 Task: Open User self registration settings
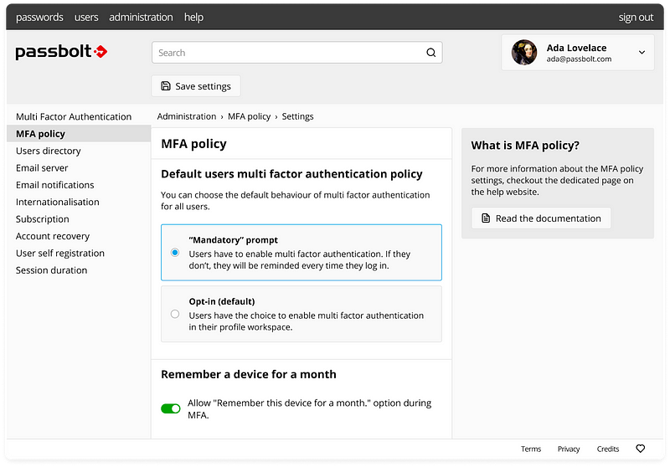point(59,253)
